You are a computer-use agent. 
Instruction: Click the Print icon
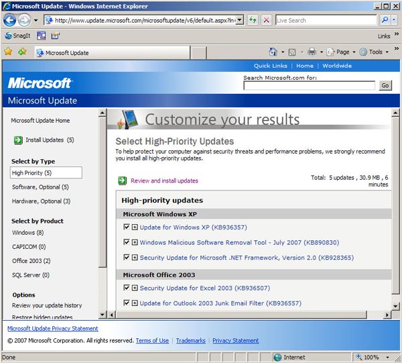point(312,52)
